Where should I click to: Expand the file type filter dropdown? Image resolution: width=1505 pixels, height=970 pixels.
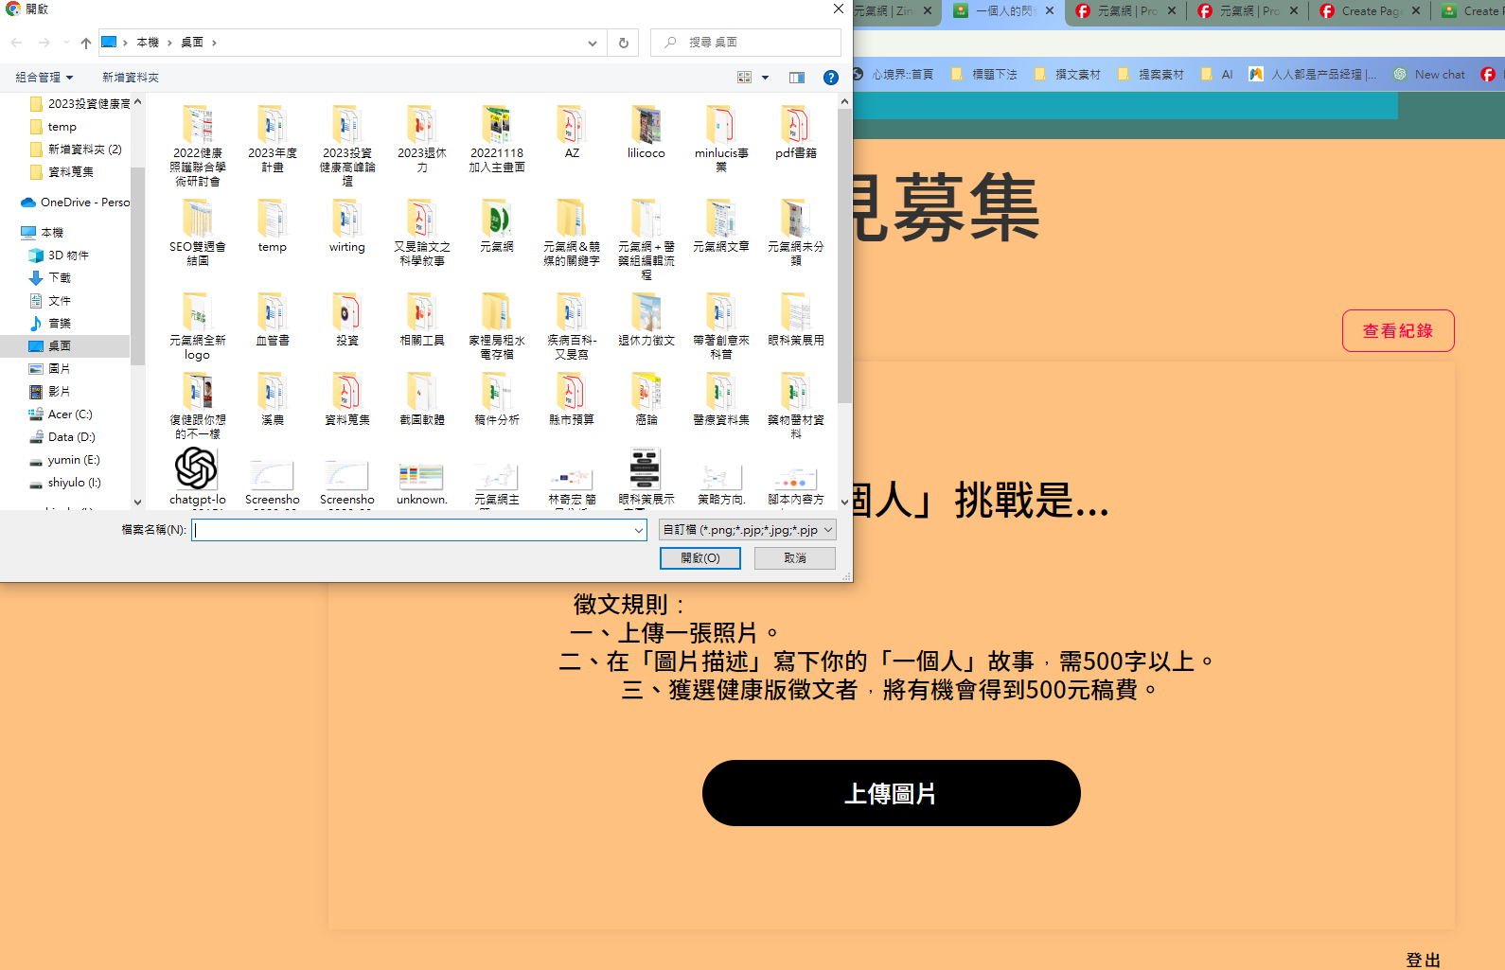[747, 530]
